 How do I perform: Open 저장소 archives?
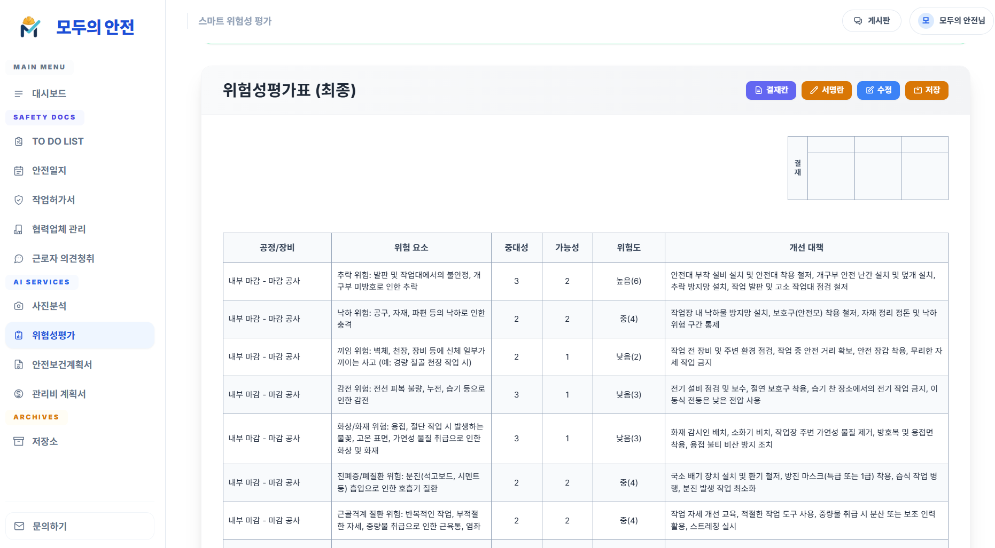tap(80, 441)
